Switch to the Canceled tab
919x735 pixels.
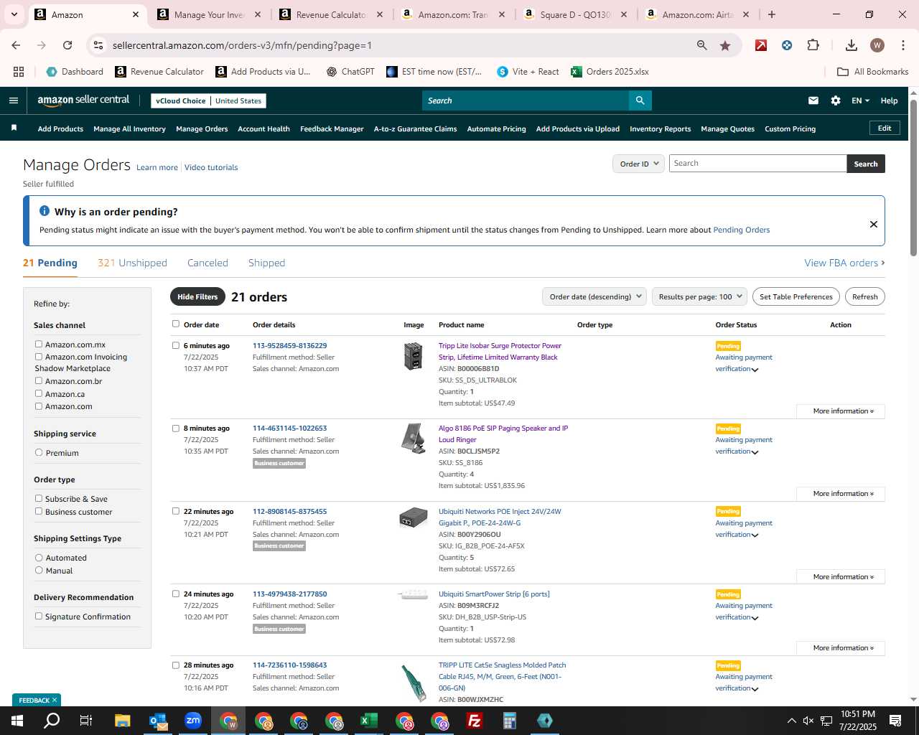[x=207, y=263]
